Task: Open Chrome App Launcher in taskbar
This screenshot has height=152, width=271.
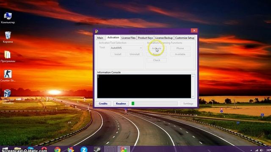Action: point(71,149)
